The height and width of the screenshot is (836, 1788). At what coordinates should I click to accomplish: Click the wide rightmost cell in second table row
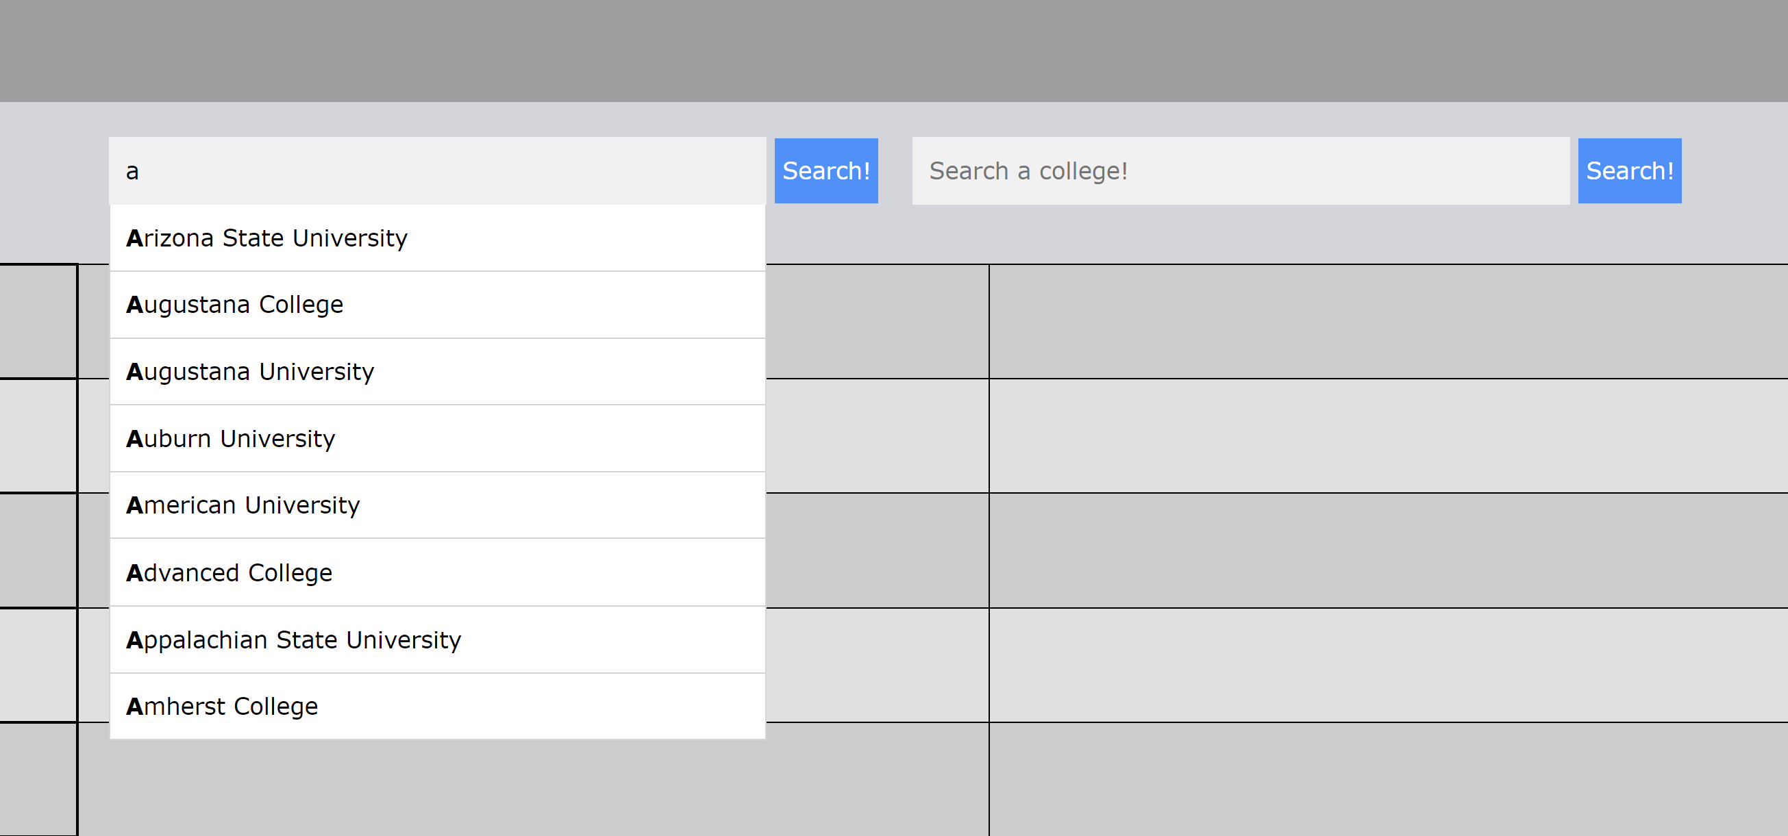[1388, 435]
